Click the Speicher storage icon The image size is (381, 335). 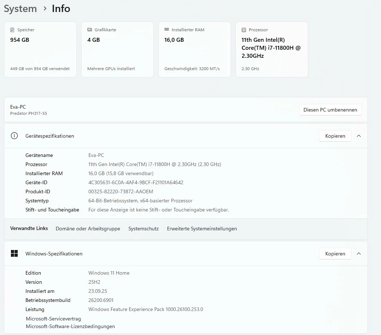tap(12, 30)
